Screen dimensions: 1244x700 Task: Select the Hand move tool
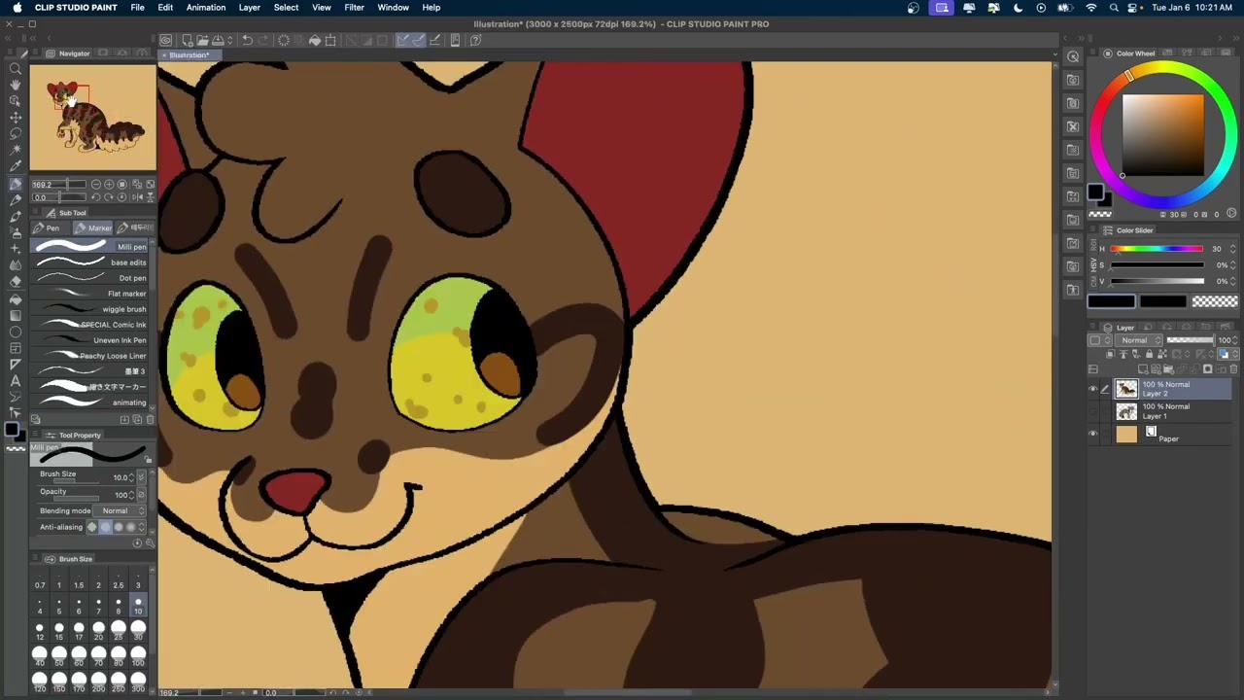pos(16,85)
